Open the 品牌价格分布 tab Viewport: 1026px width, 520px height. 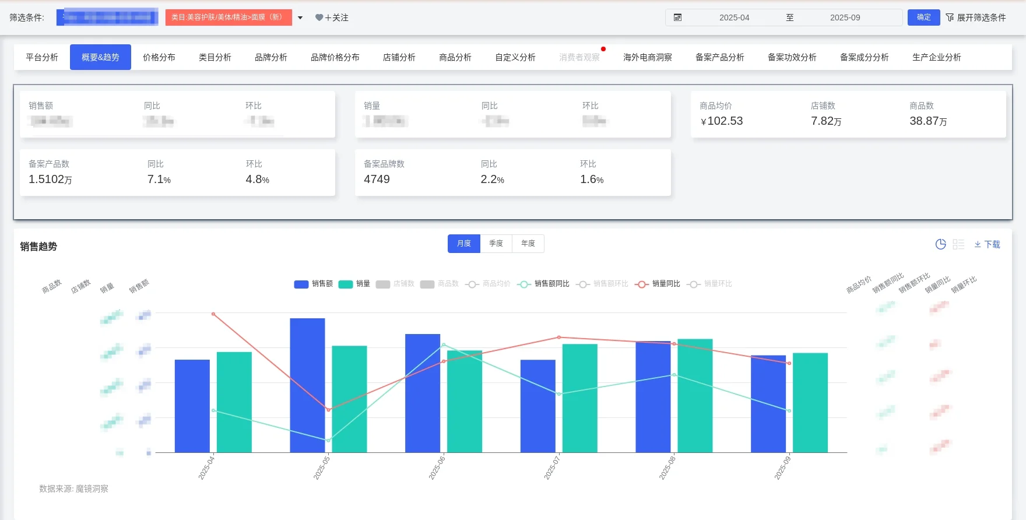(x=335, y=57)
